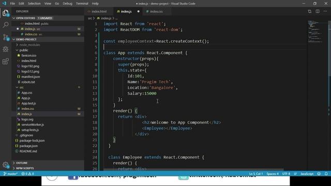Open the editor More Actions ellipsis
Viewport: 331px width, 186px height.
325,11
